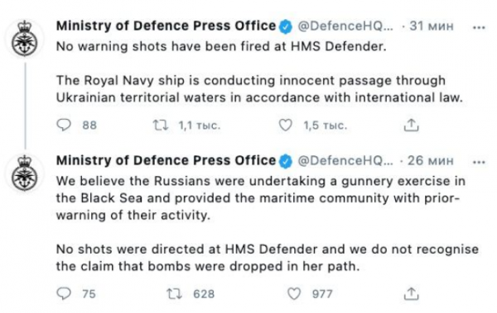The width and height of the screenshot is (497, 313).
Task: Reply to the gunnery exercise tweet
Action: pyautogui.click(x=64, y=294)
